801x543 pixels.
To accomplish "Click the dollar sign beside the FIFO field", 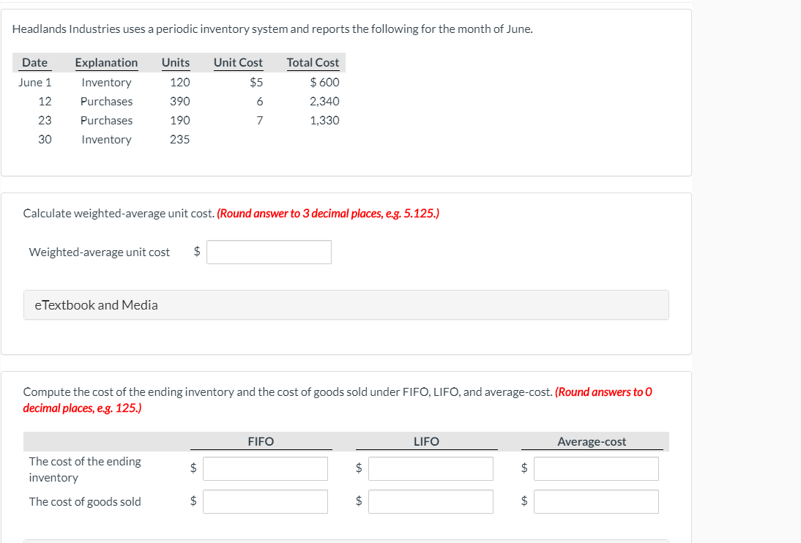I will 193,468.
